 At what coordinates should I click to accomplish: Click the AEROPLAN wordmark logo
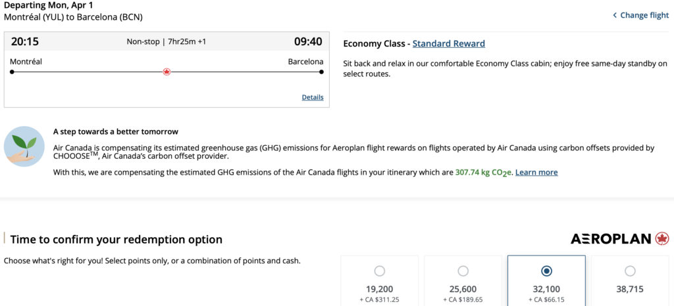611,239
